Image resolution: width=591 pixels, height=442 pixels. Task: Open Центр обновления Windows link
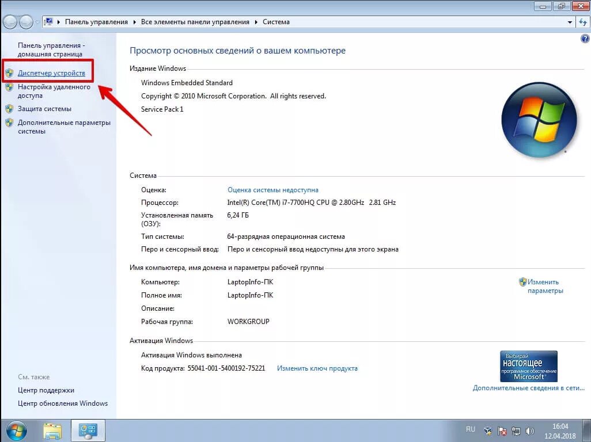tap(63, 403)
